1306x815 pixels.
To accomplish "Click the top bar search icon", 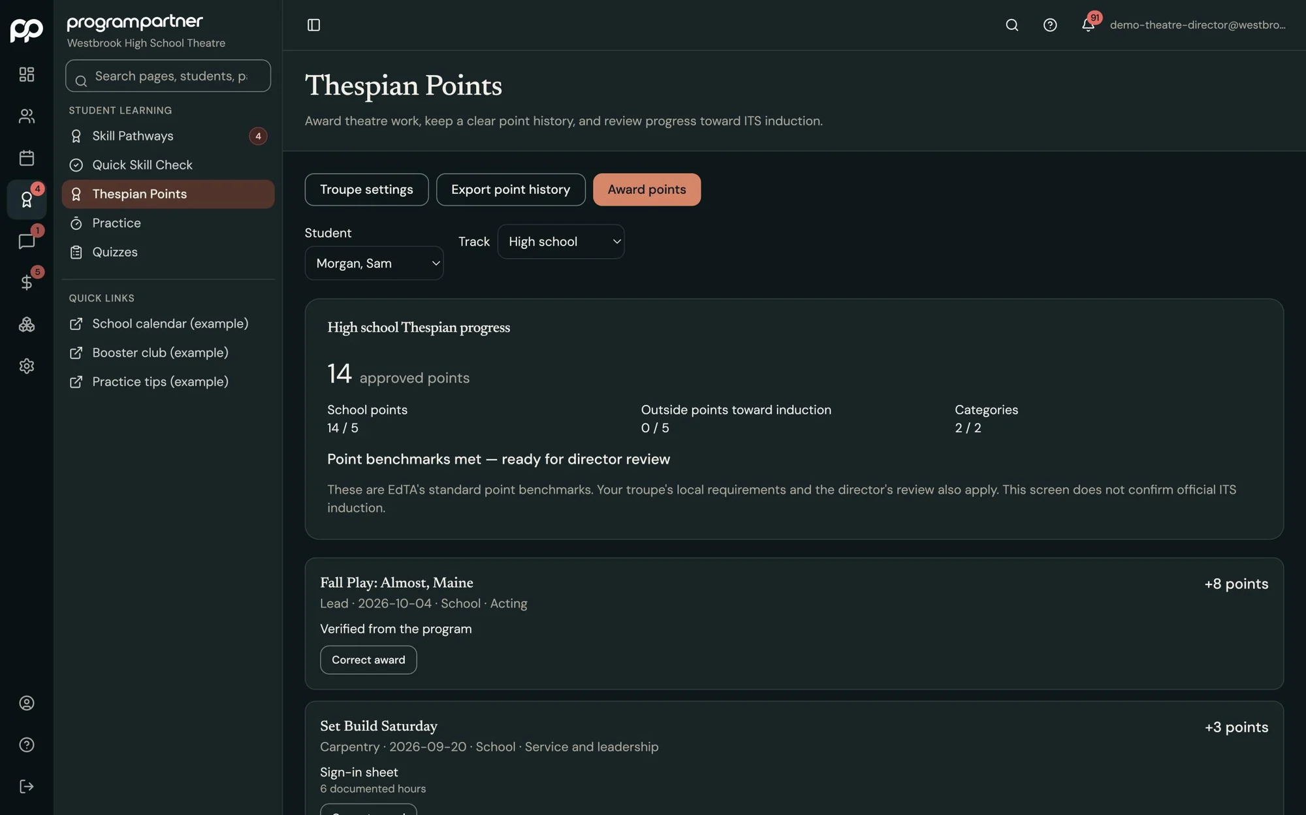I will coord(1012,25).
